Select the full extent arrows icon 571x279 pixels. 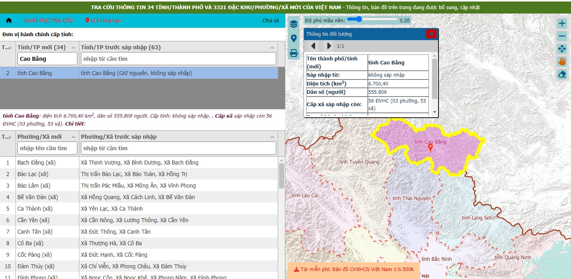tap(562, 49)
